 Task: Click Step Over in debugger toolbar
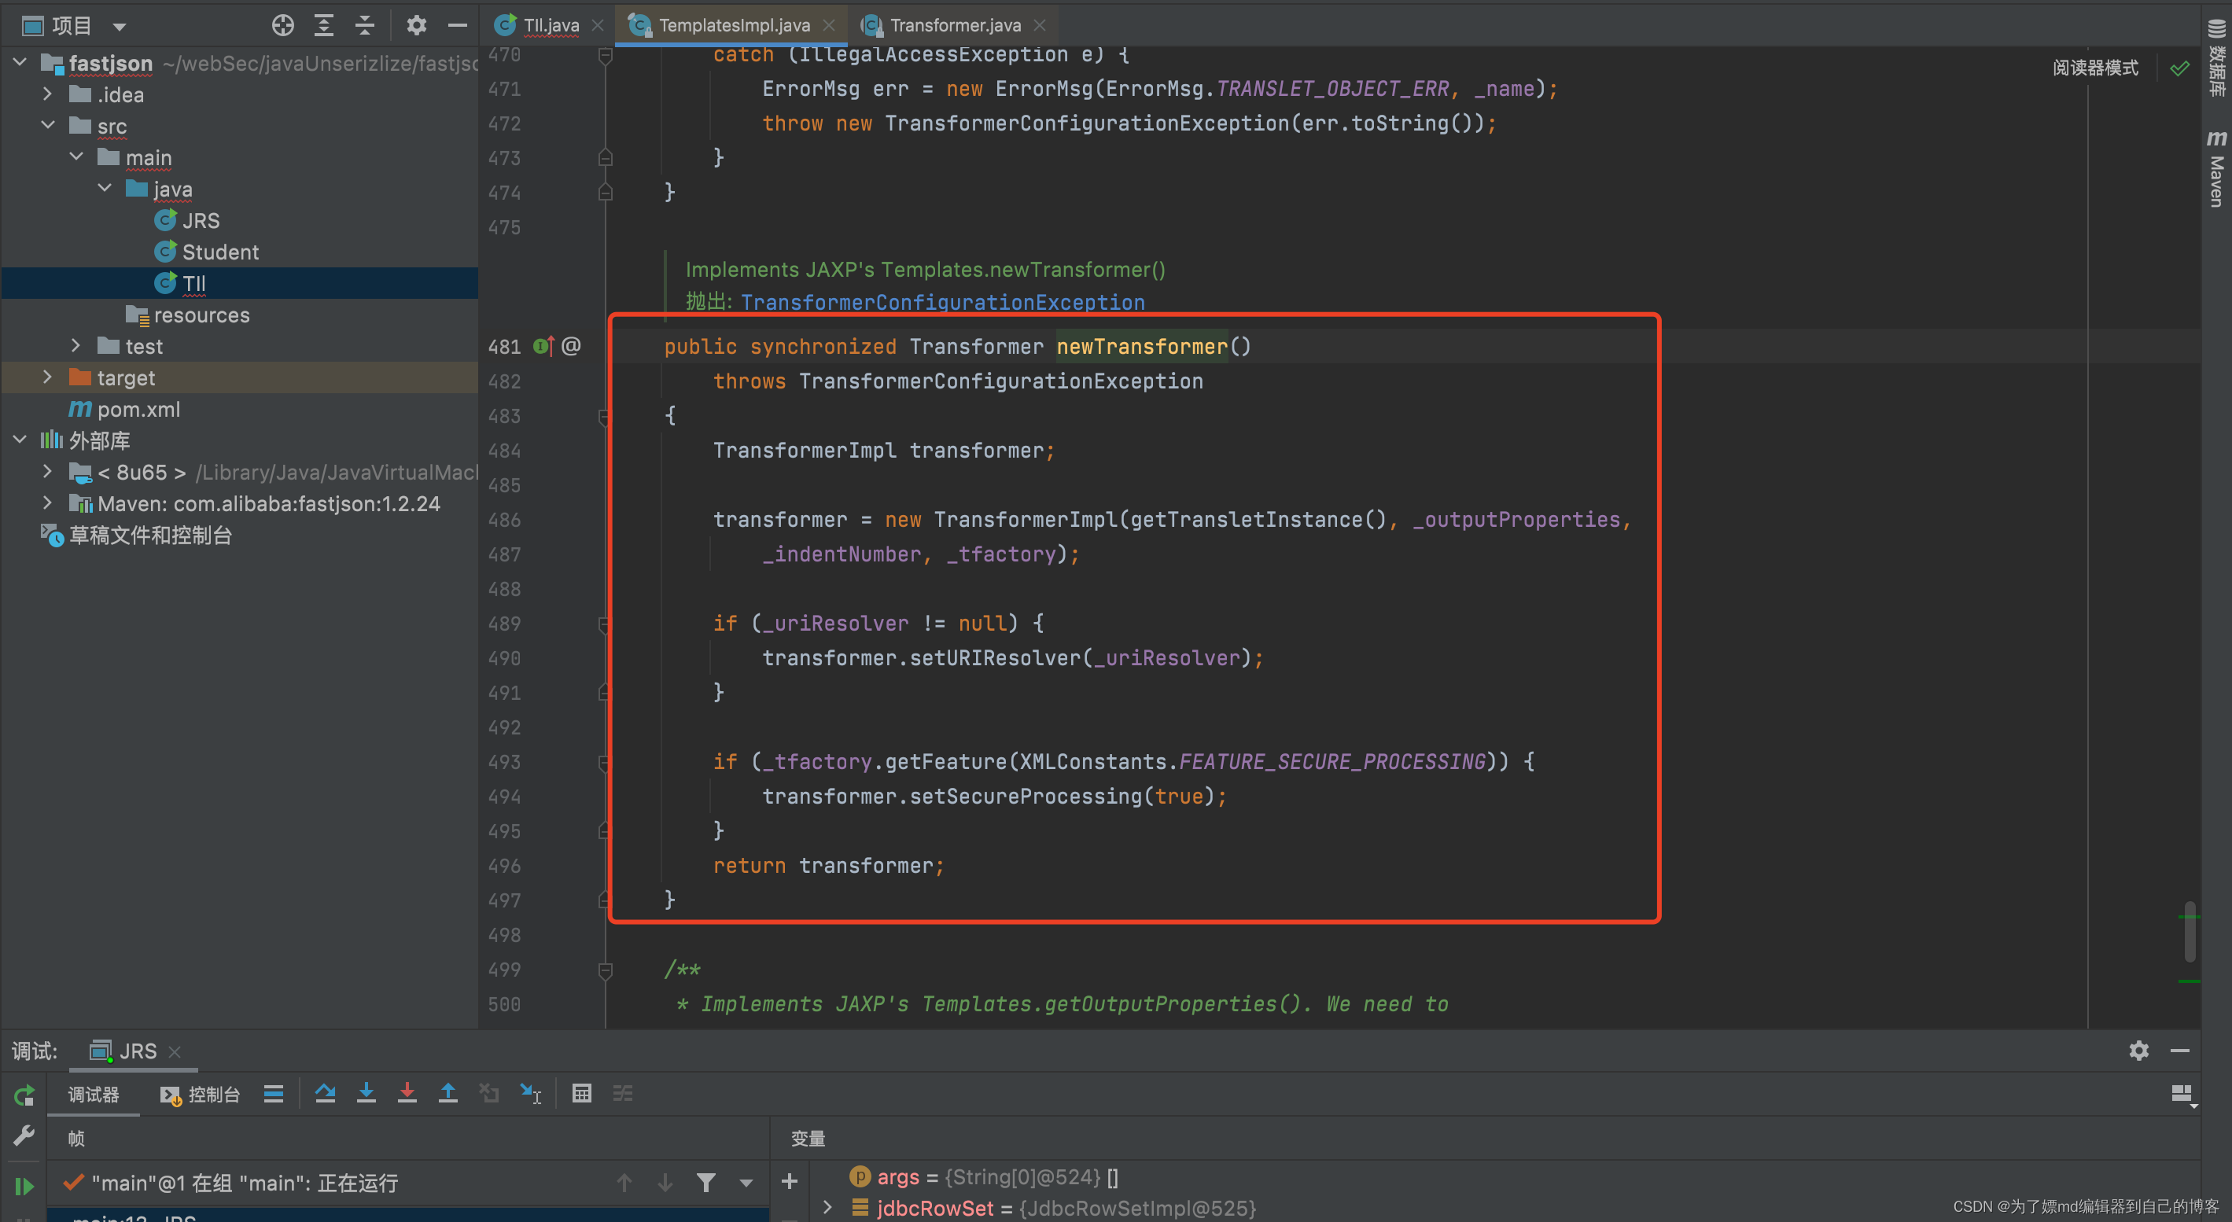[325, 1094]
